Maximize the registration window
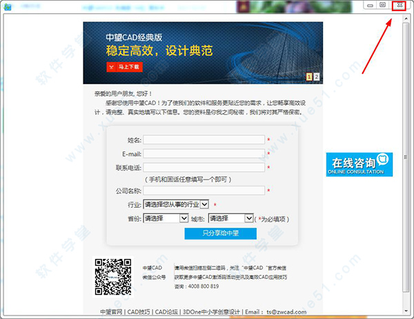This screenshot has height=319, width=414. (382, 5)
